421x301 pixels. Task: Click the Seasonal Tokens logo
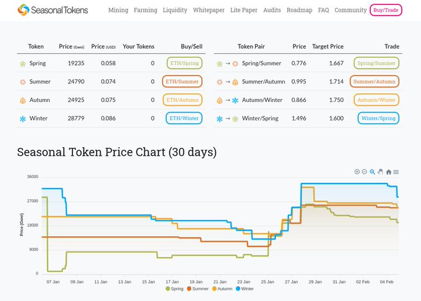(x=53, y=10)
